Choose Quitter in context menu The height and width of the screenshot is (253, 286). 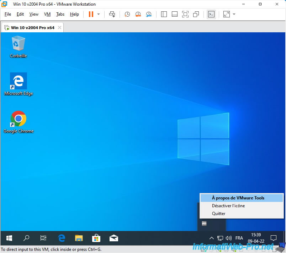tap(242, 214)
